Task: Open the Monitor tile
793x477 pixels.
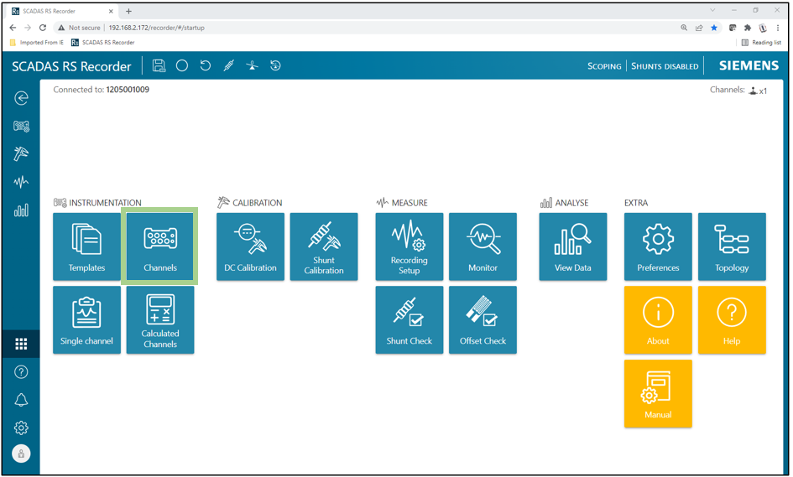Action: click(x=483, y=246)
